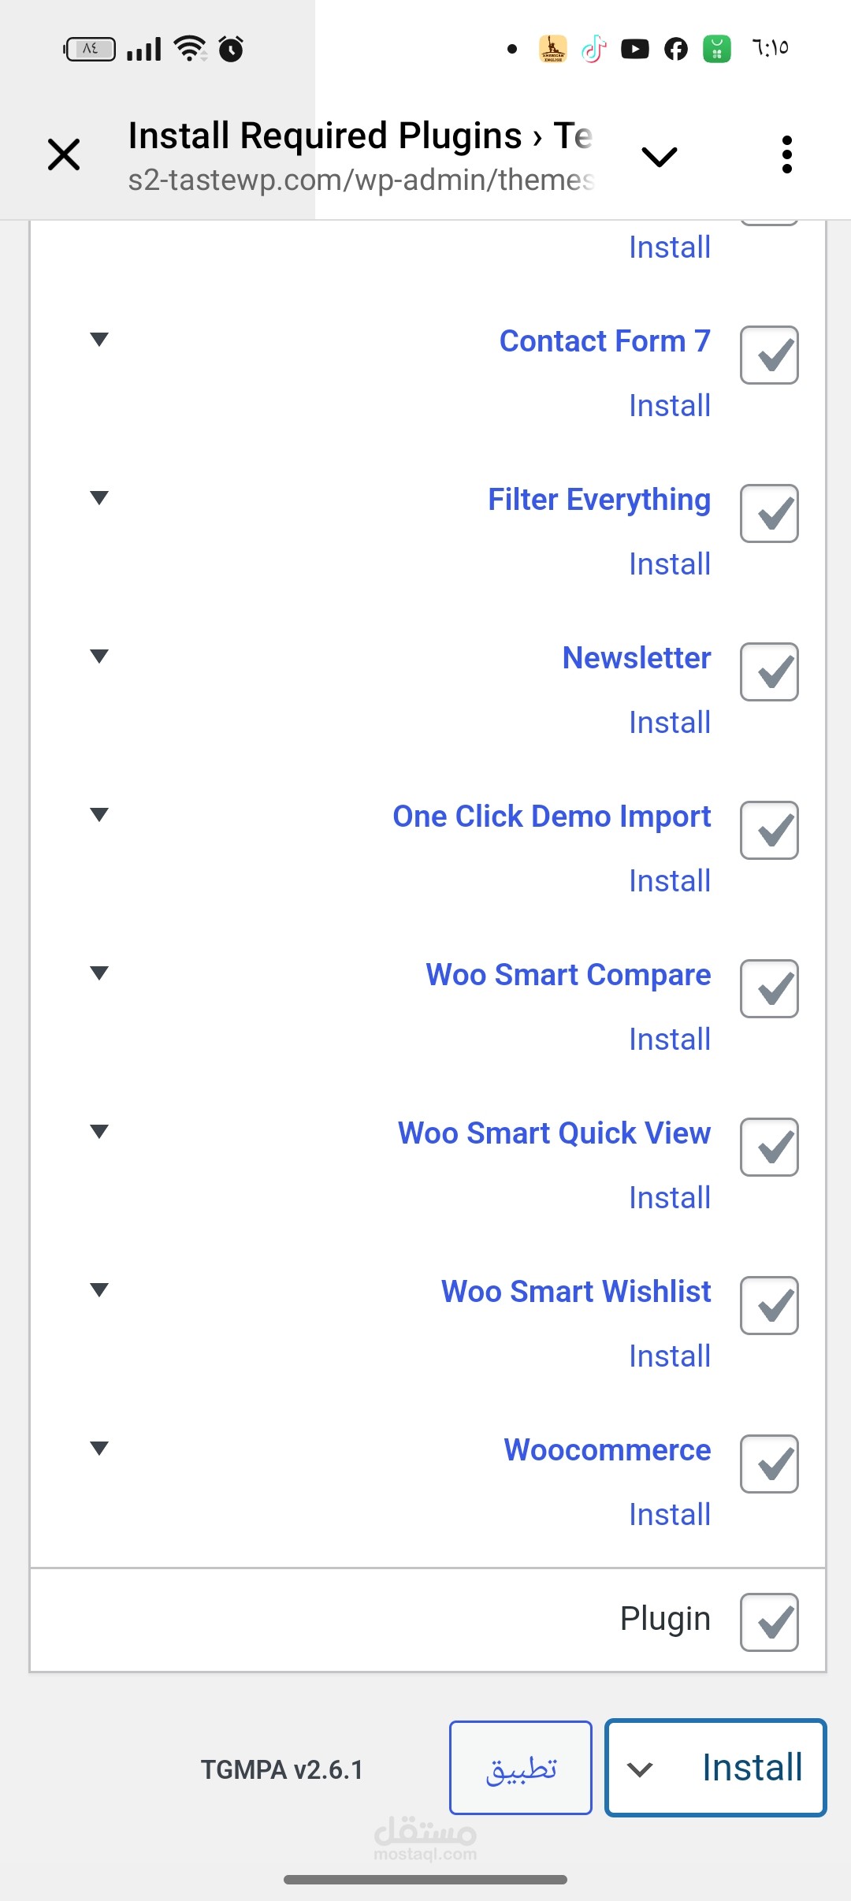Image resolution: width=851 pixels, height=1901 pixels.
Task: Expand the Filter Everything row details
Action: coord(99,498)
